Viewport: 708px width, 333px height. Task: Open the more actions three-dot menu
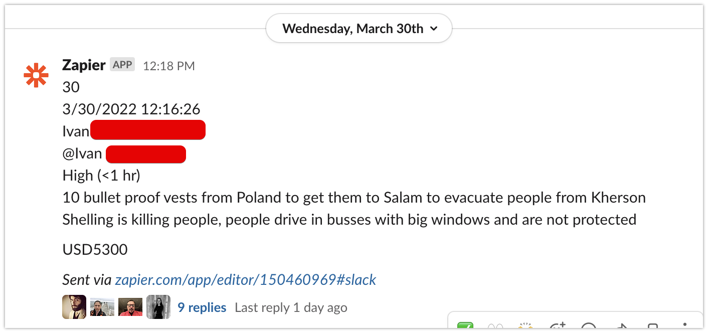tap(685, 326)
